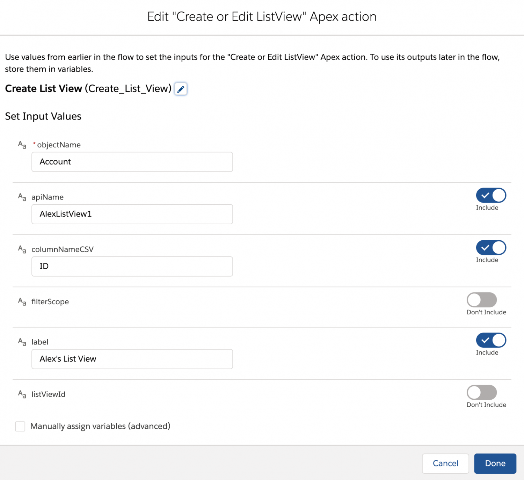This screenshot has height=480, width=524.
Task: Click the Done button
Action: pos(495,463)
